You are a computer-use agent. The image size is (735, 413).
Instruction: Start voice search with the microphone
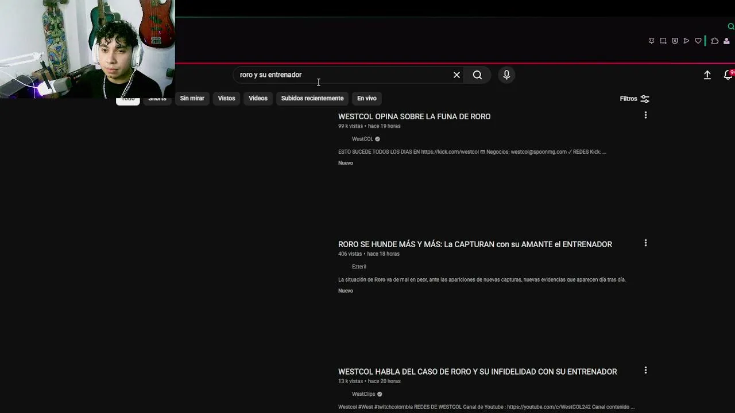pos(506,75)
